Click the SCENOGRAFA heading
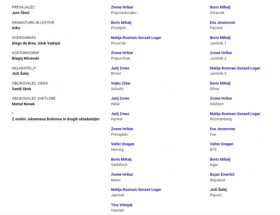This screenshot has height=215, width=280. coord(24,38)
